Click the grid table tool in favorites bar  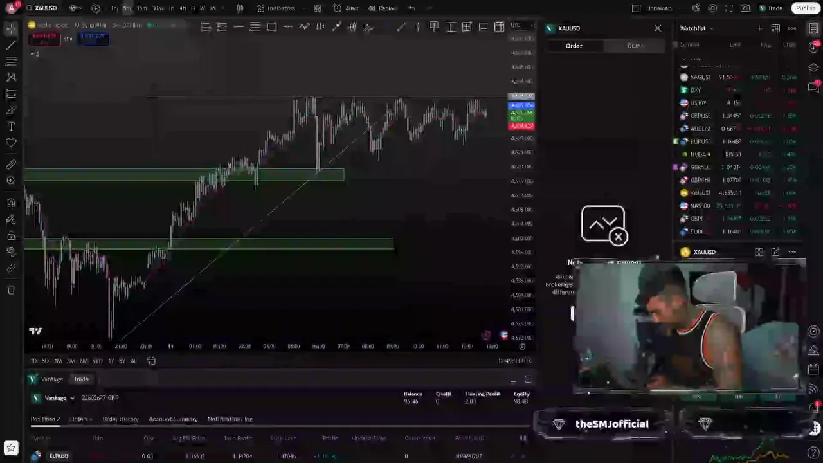click(x=500, y=26)
